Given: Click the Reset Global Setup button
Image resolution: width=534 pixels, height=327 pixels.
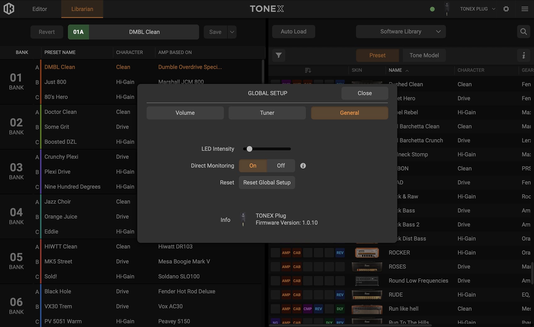Looking at the screenshot, I should pyautogui.click(x=267, y=182).
